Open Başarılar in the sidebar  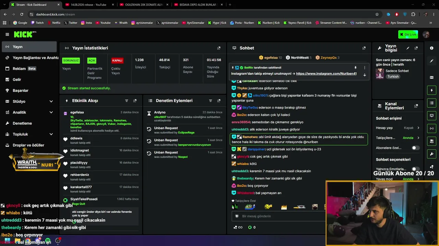29,91
